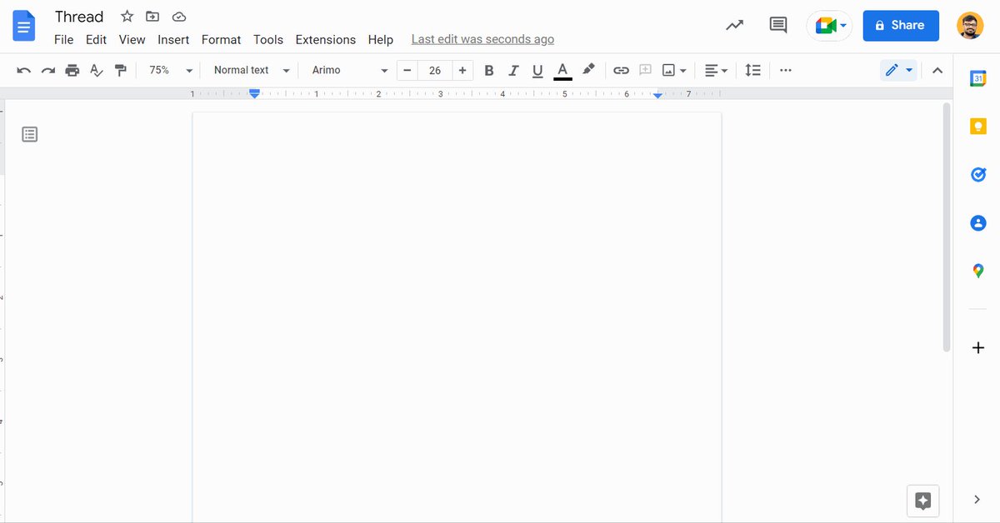Open the Edit menu
This screenshot has height=523, width=1000.
[x=96, y=39]
